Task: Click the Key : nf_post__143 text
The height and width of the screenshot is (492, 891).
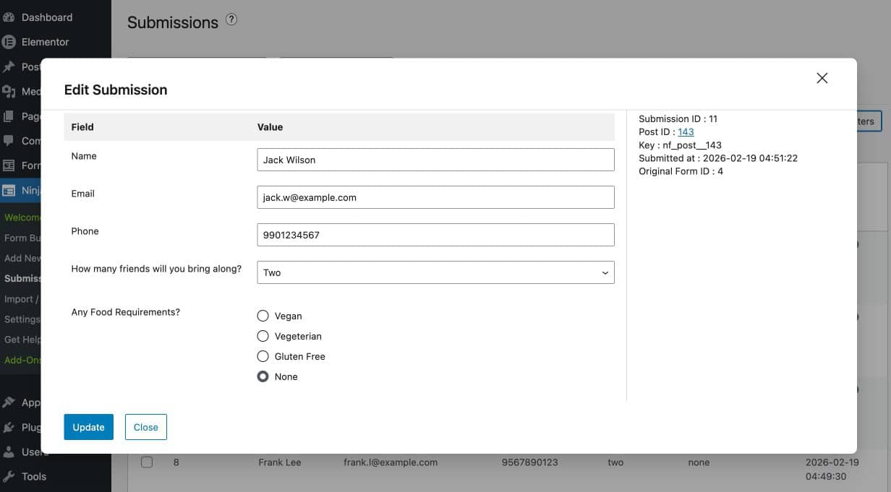Action: point(680,145)
